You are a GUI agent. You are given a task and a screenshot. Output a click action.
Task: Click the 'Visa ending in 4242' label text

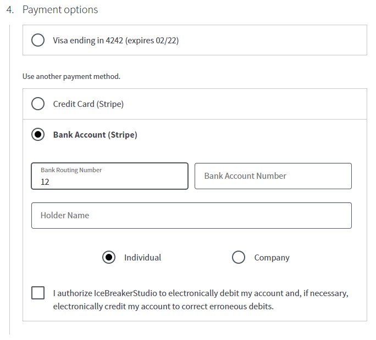[x=115, y=41]
